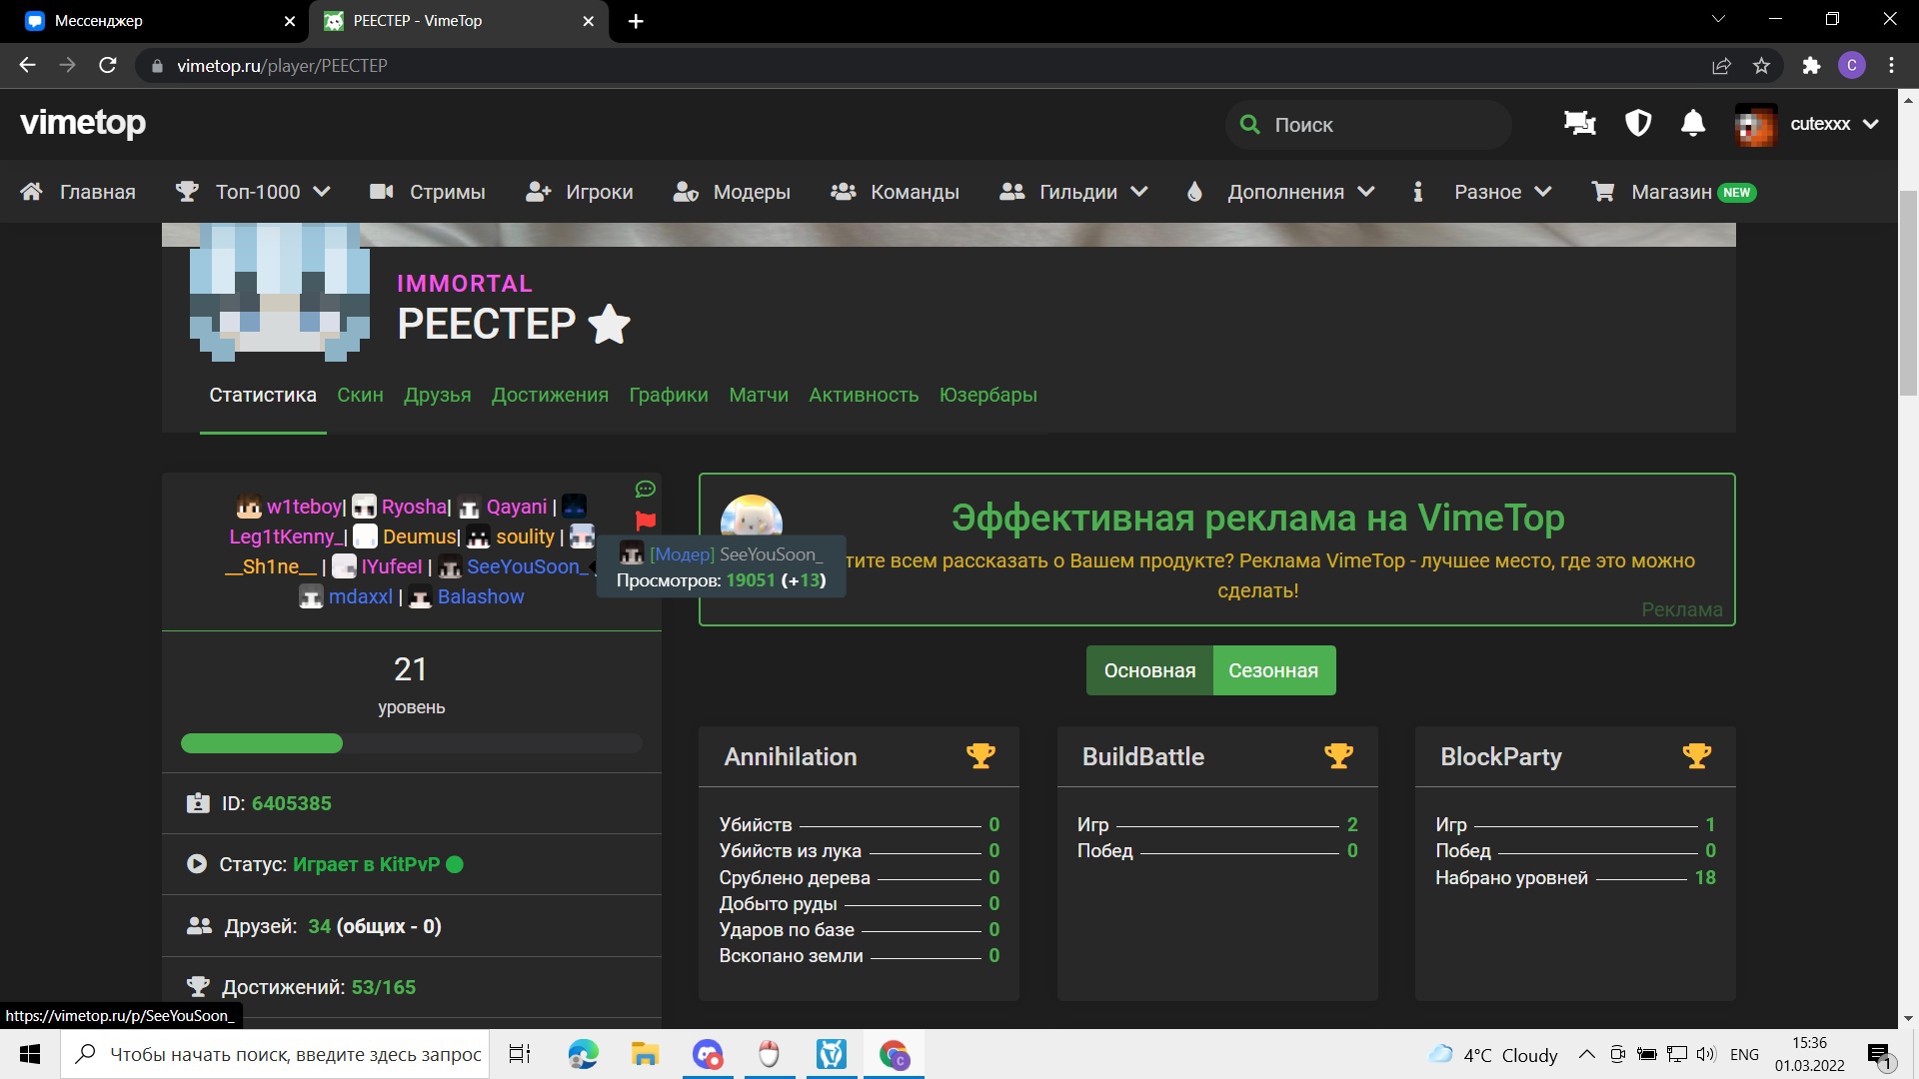This screenshot has width=1919, height=1079.
Task: Open a new browser tab
Action: point(636,21)
